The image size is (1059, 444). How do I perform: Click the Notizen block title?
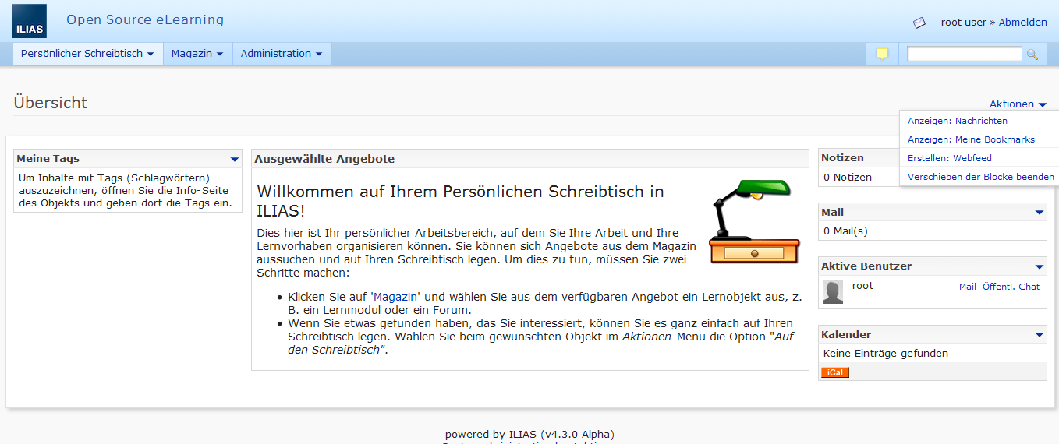point(842,158)
